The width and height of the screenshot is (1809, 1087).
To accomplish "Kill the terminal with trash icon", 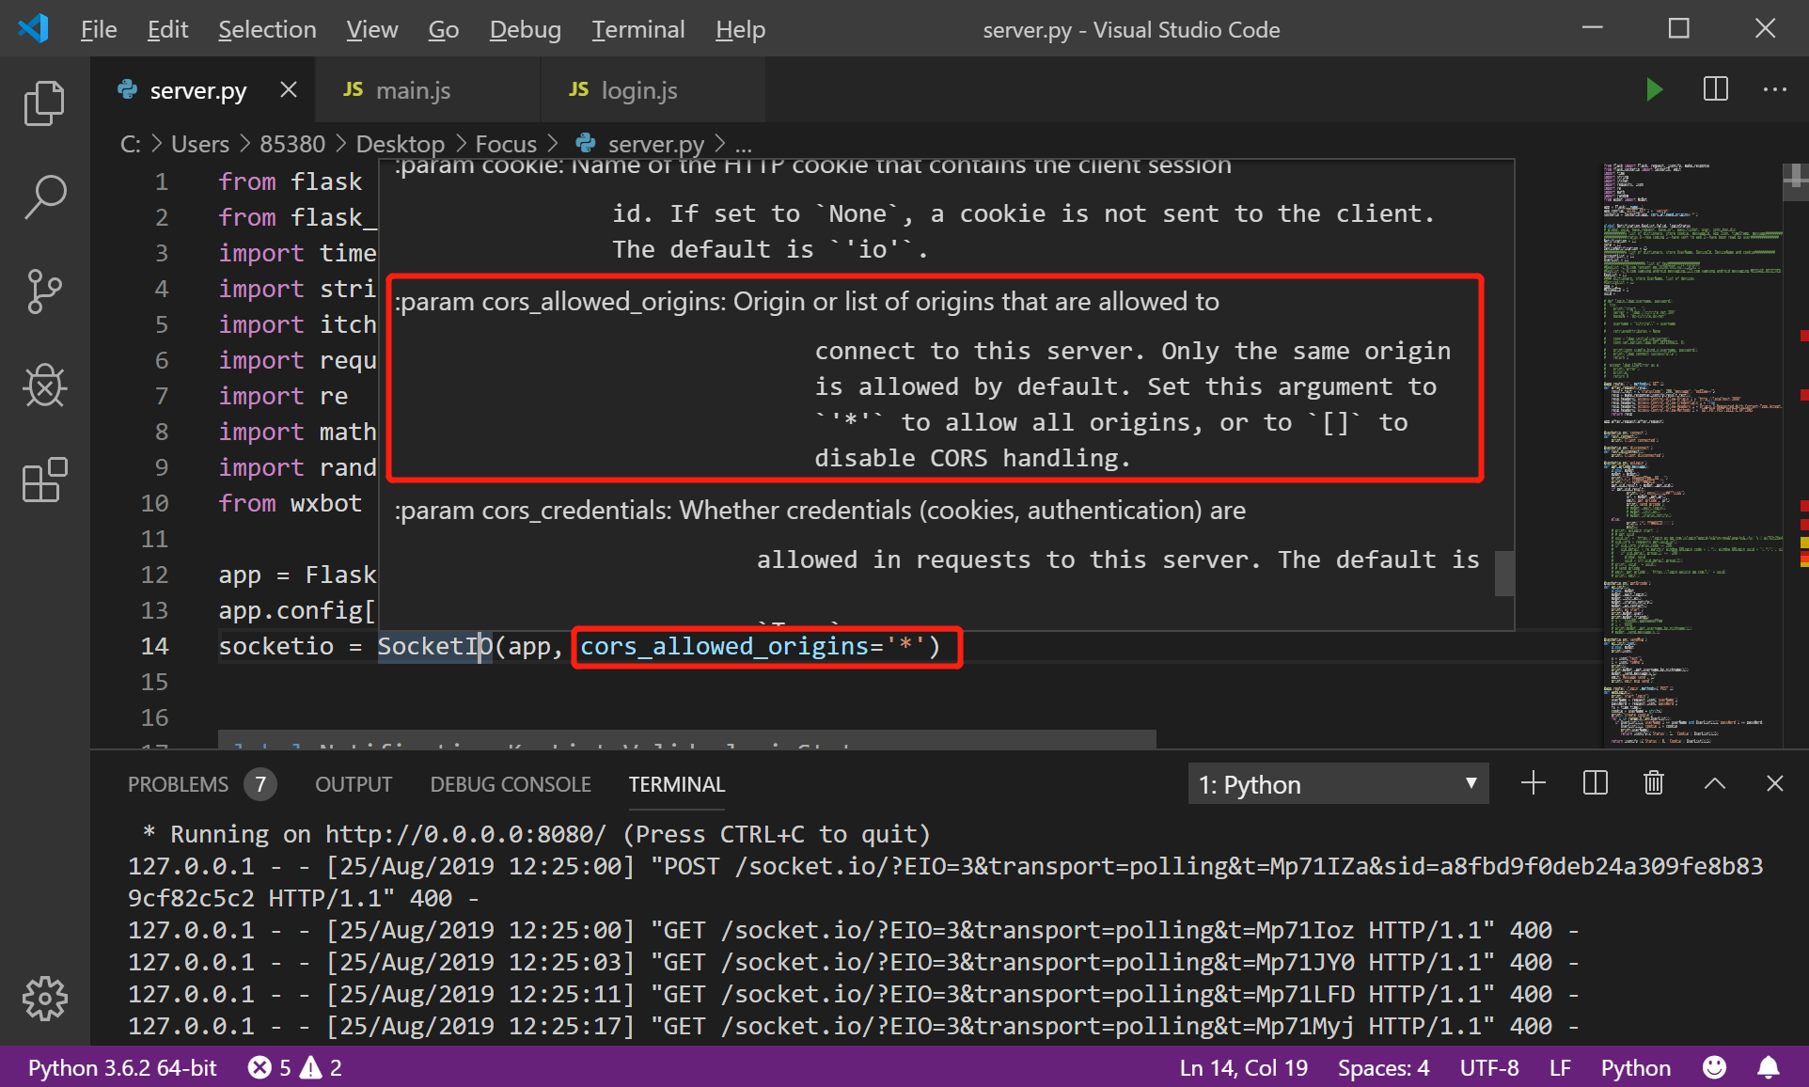I will pos(1654,783).
